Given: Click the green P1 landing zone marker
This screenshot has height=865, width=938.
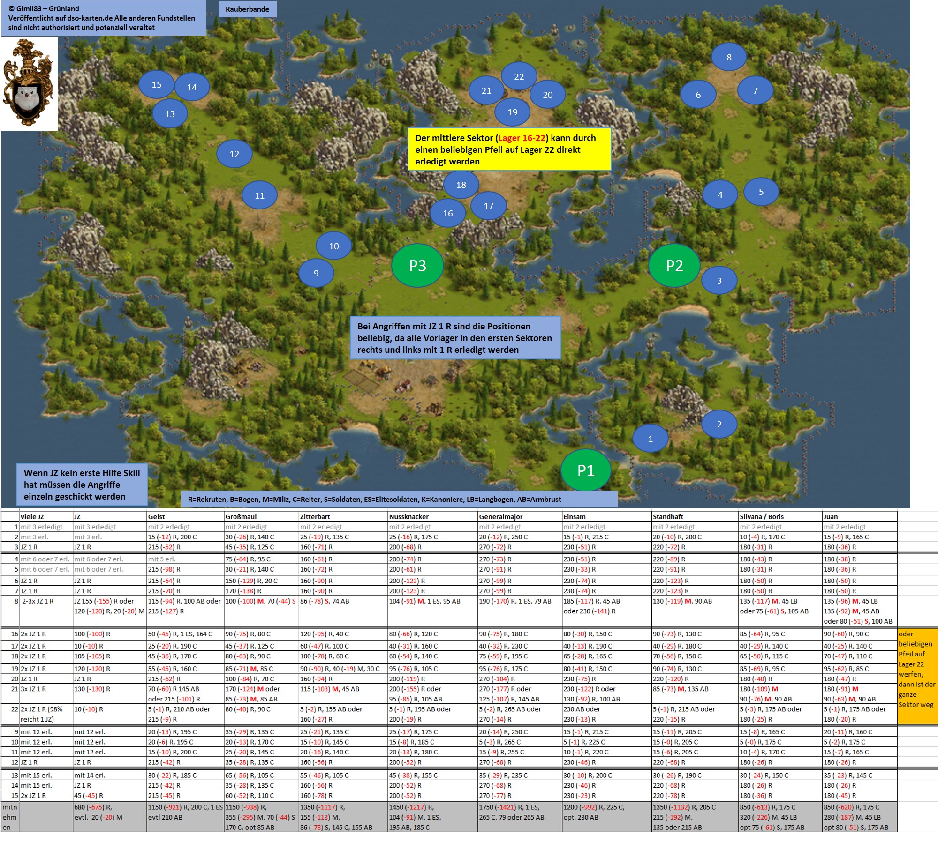Looking at the screenshot, I should [586, 470].
